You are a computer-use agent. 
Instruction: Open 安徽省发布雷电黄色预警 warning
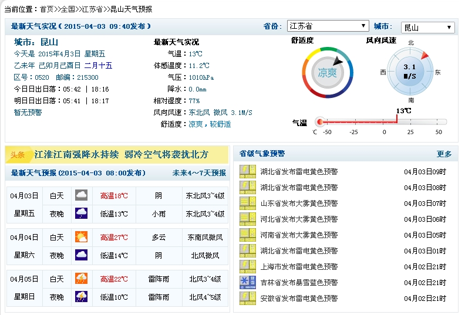[299, 299]
